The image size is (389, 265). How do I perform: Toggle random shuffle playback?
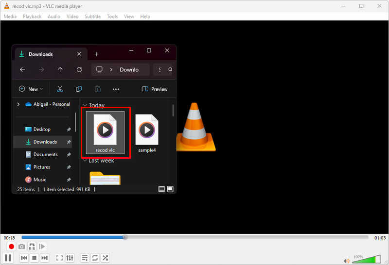pyautogui.click(x=105, y=258)
